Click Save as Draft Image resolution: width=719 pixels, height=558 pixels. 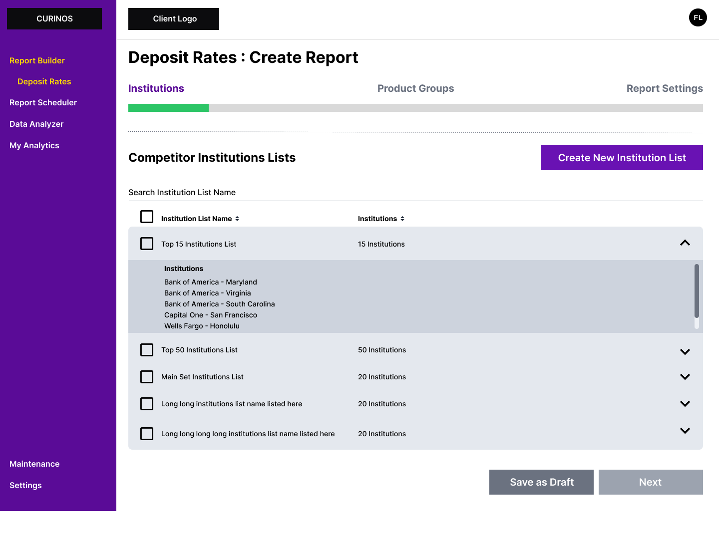(541, 482)
